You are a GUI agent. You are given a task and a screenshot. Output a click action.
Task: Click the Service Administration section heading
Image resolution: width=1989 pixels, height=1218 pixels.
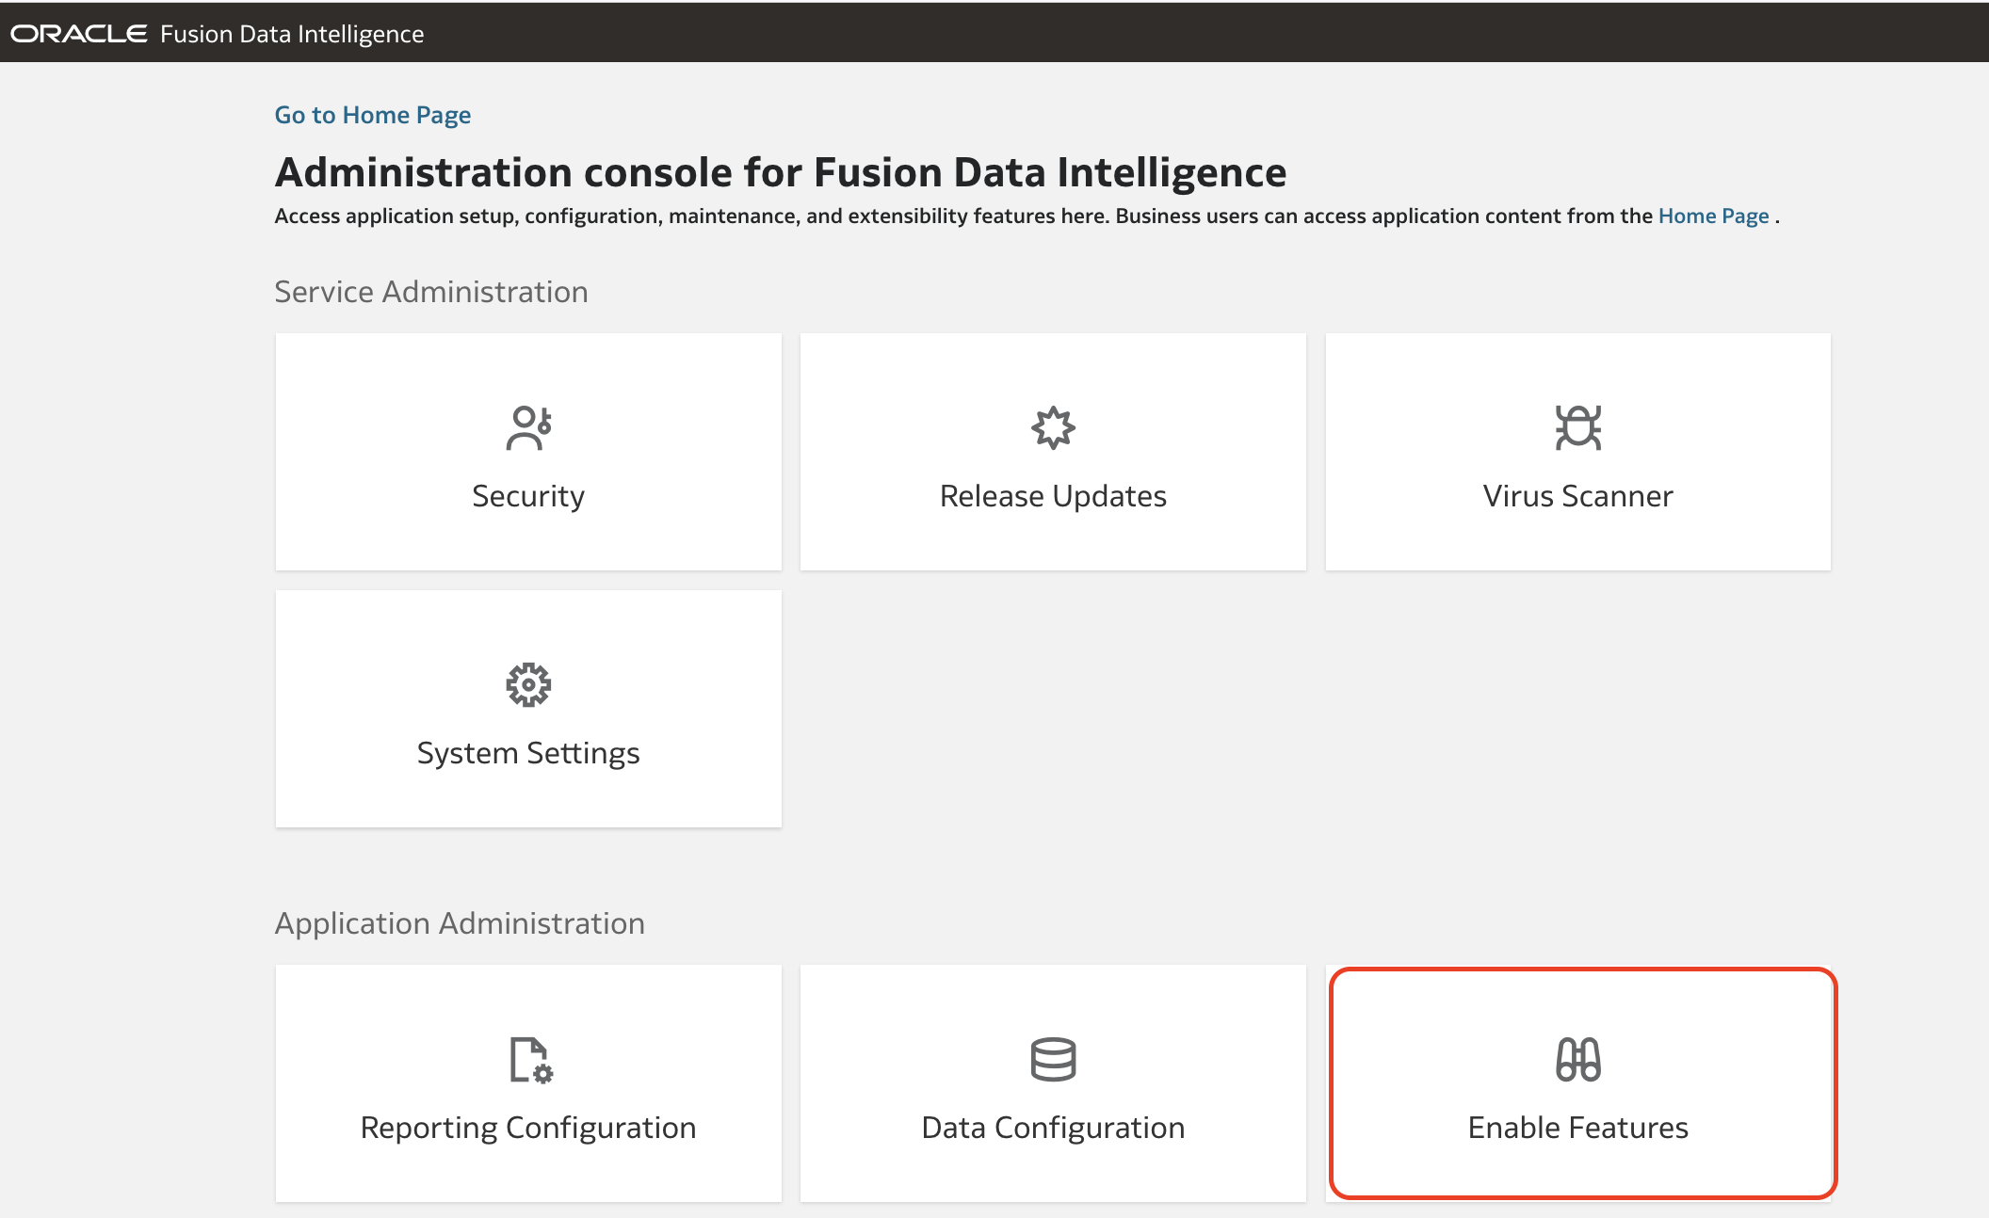coord(431,292)
